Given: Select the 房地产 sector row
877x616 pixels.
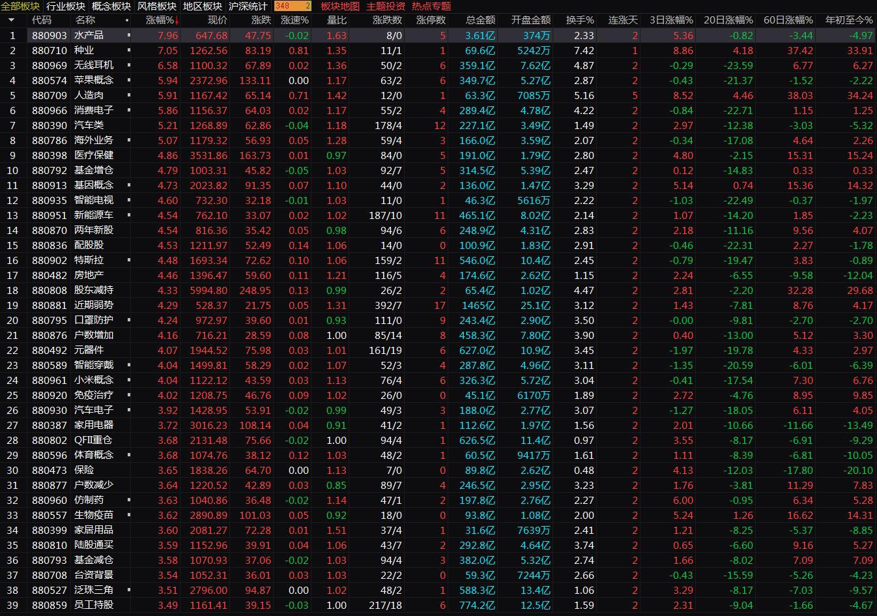Looking at the screenshot, I should [89, 275].
